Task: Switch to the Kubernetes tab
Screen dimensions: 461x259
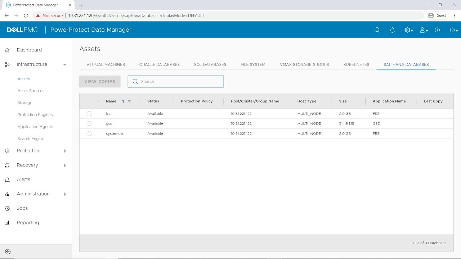Action: coord(356,65)
